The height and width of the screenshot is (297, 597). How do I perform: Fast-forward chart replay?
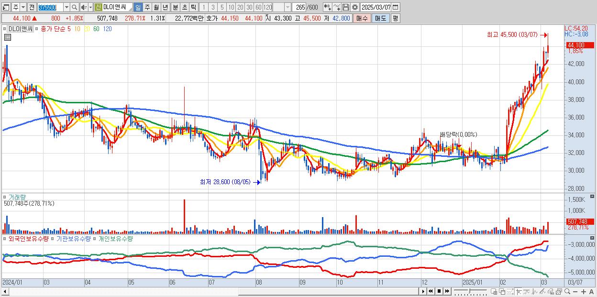click(x=447, y=291)
